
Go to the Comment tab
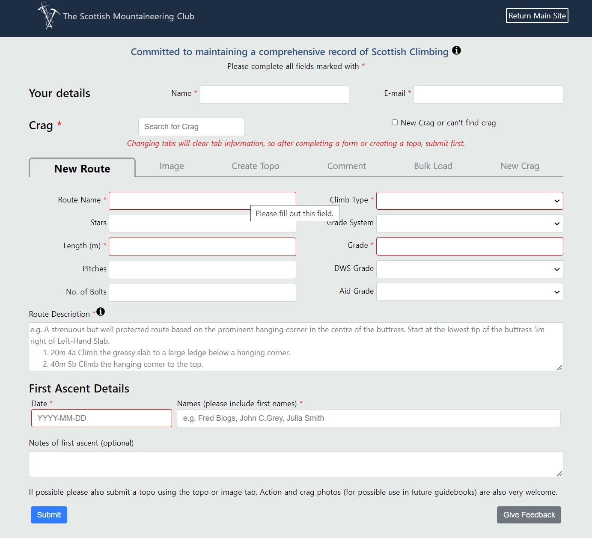(347, 166)
